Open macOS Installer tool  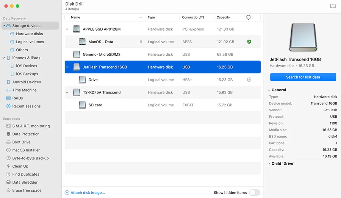pyautogui.click(x=23, y=150)
